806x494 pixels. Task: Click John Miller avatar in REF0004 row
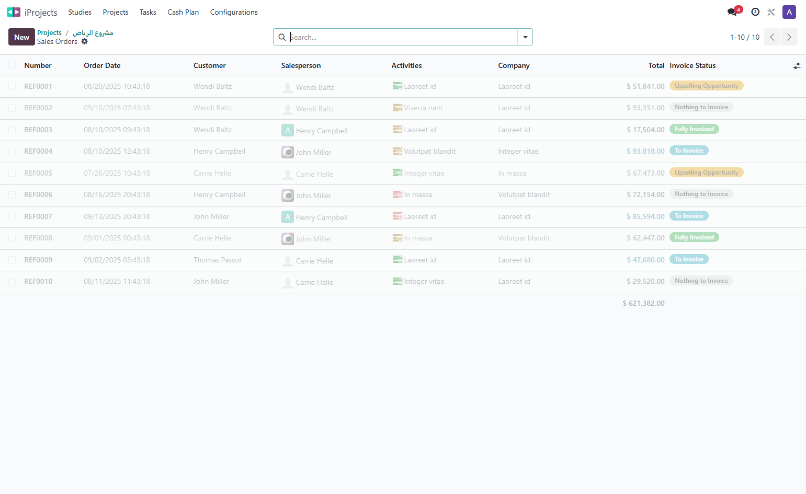[x=288, y=152]
